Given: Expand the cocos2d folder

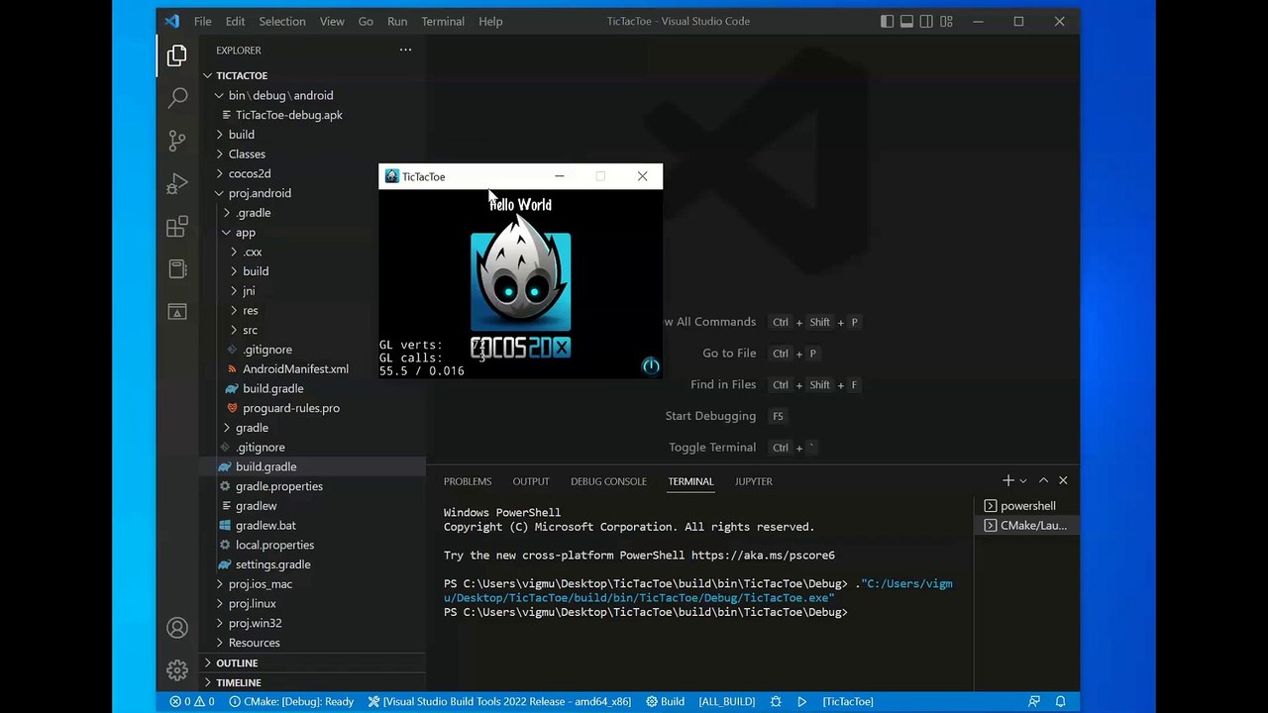Looking at the screenshot, I should click(312, 173).
